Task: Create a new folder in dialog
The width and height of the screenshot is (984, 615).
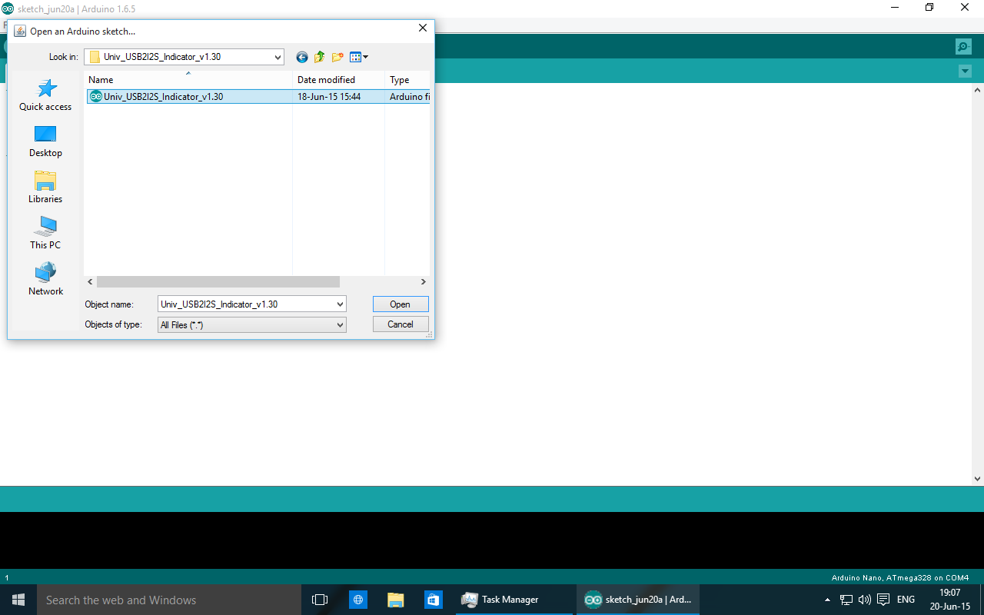Action: [337, 57]
